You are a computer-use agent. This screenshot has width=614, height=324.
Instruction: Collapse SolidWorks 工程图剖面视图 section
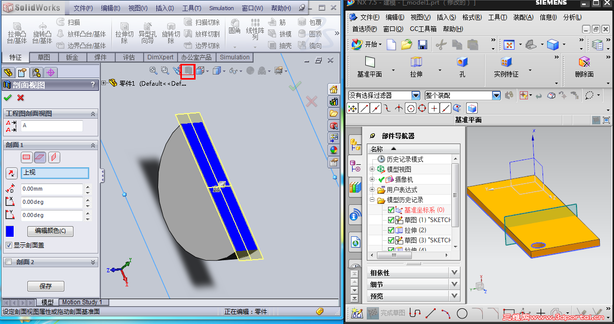[93, 114]
